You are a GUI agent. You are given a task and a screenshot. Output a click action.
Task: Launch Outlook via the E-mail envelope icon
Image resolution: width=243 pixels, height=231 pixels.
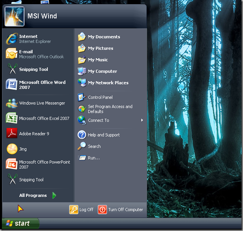pyautogui.click(x=11, y=54)
